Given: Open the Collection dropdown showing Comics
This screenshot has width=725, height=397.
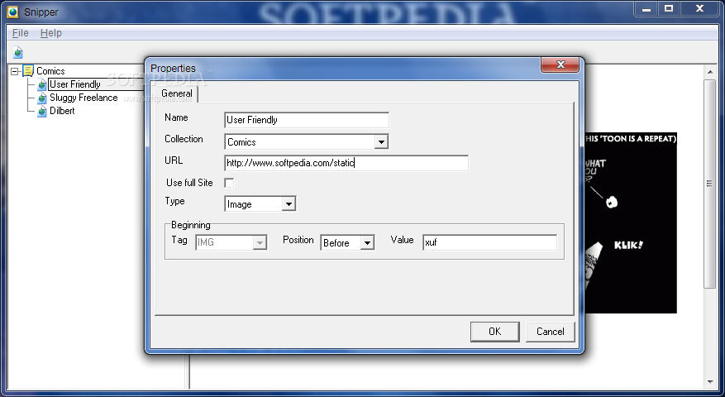Looking at the screenshot, I should point(381,142).
